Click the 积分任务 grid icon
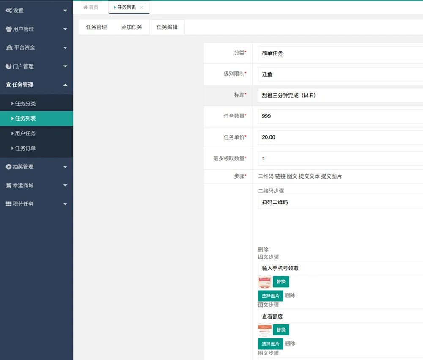 (8, 204)
